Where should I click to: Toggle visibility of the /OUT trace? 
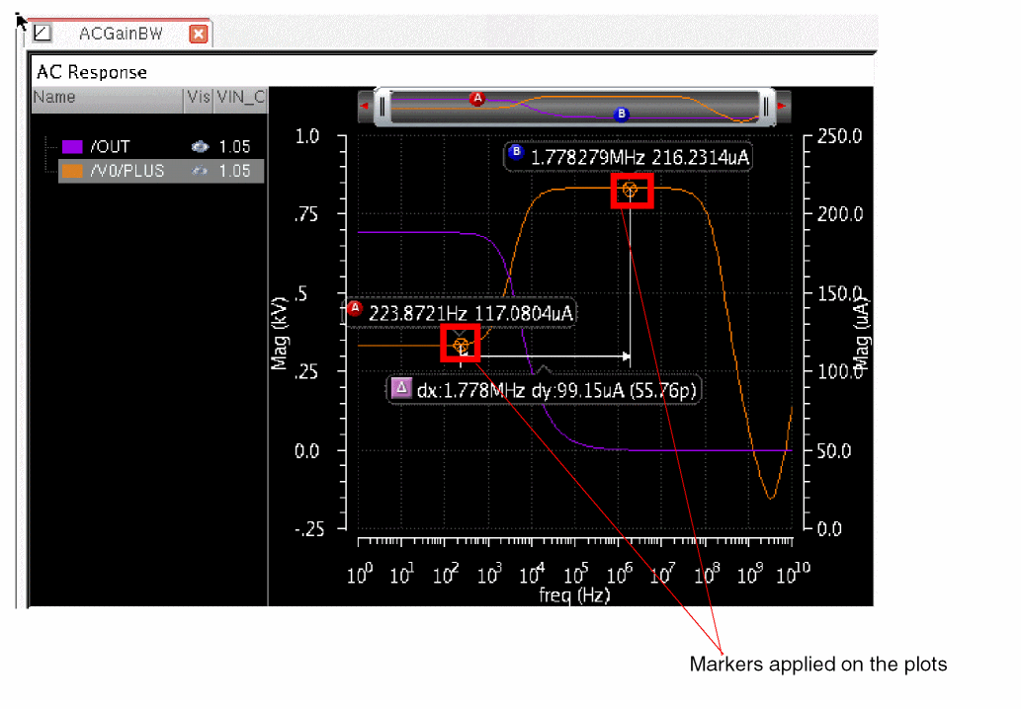(x=201, y=146)
